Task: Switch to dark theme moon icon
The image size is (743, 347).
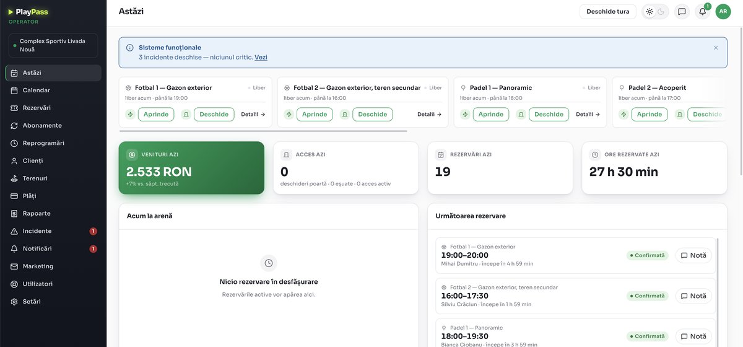Action: (x=661, y=12)
